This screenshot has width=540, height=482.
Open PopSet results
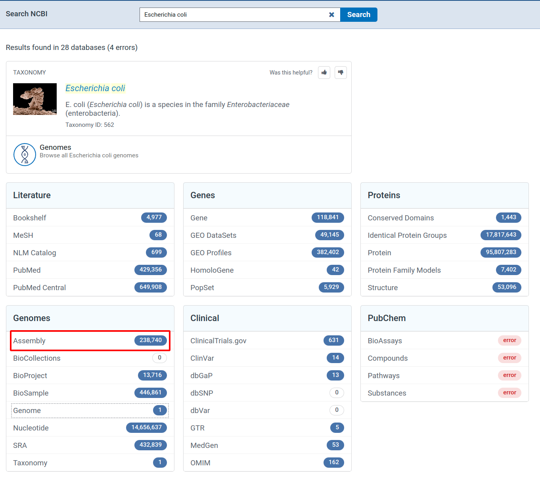click(x=267, y=287)
